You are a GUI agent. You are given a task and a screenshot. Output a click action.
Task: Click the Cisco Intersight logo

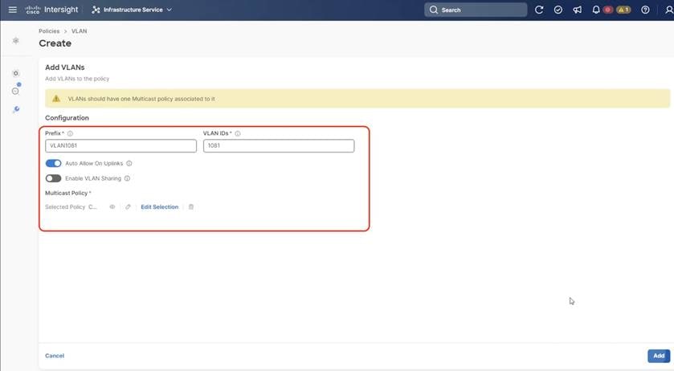click(51, 10)
